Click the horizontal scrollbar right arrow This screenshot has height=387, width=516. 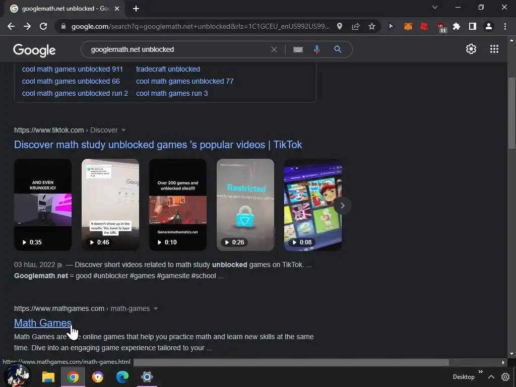click(503, 362)
